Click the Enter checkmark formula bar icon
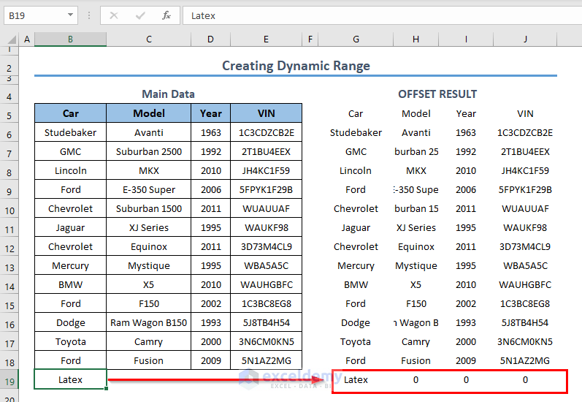The image size is (582, 402). (140, 15)
